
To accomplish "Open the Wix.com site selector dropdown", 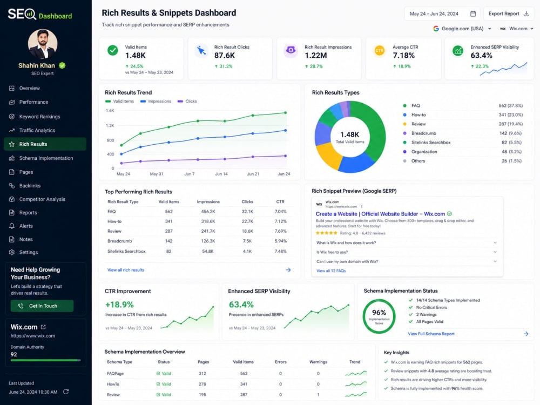I will [516, 29].
